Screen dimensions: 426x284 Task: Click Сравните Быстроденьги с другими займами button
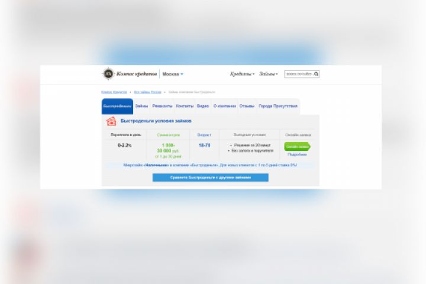[x=211, y=177]
